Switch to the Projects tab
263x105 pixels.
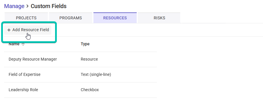pyautogui.click(x=26, y=18)
